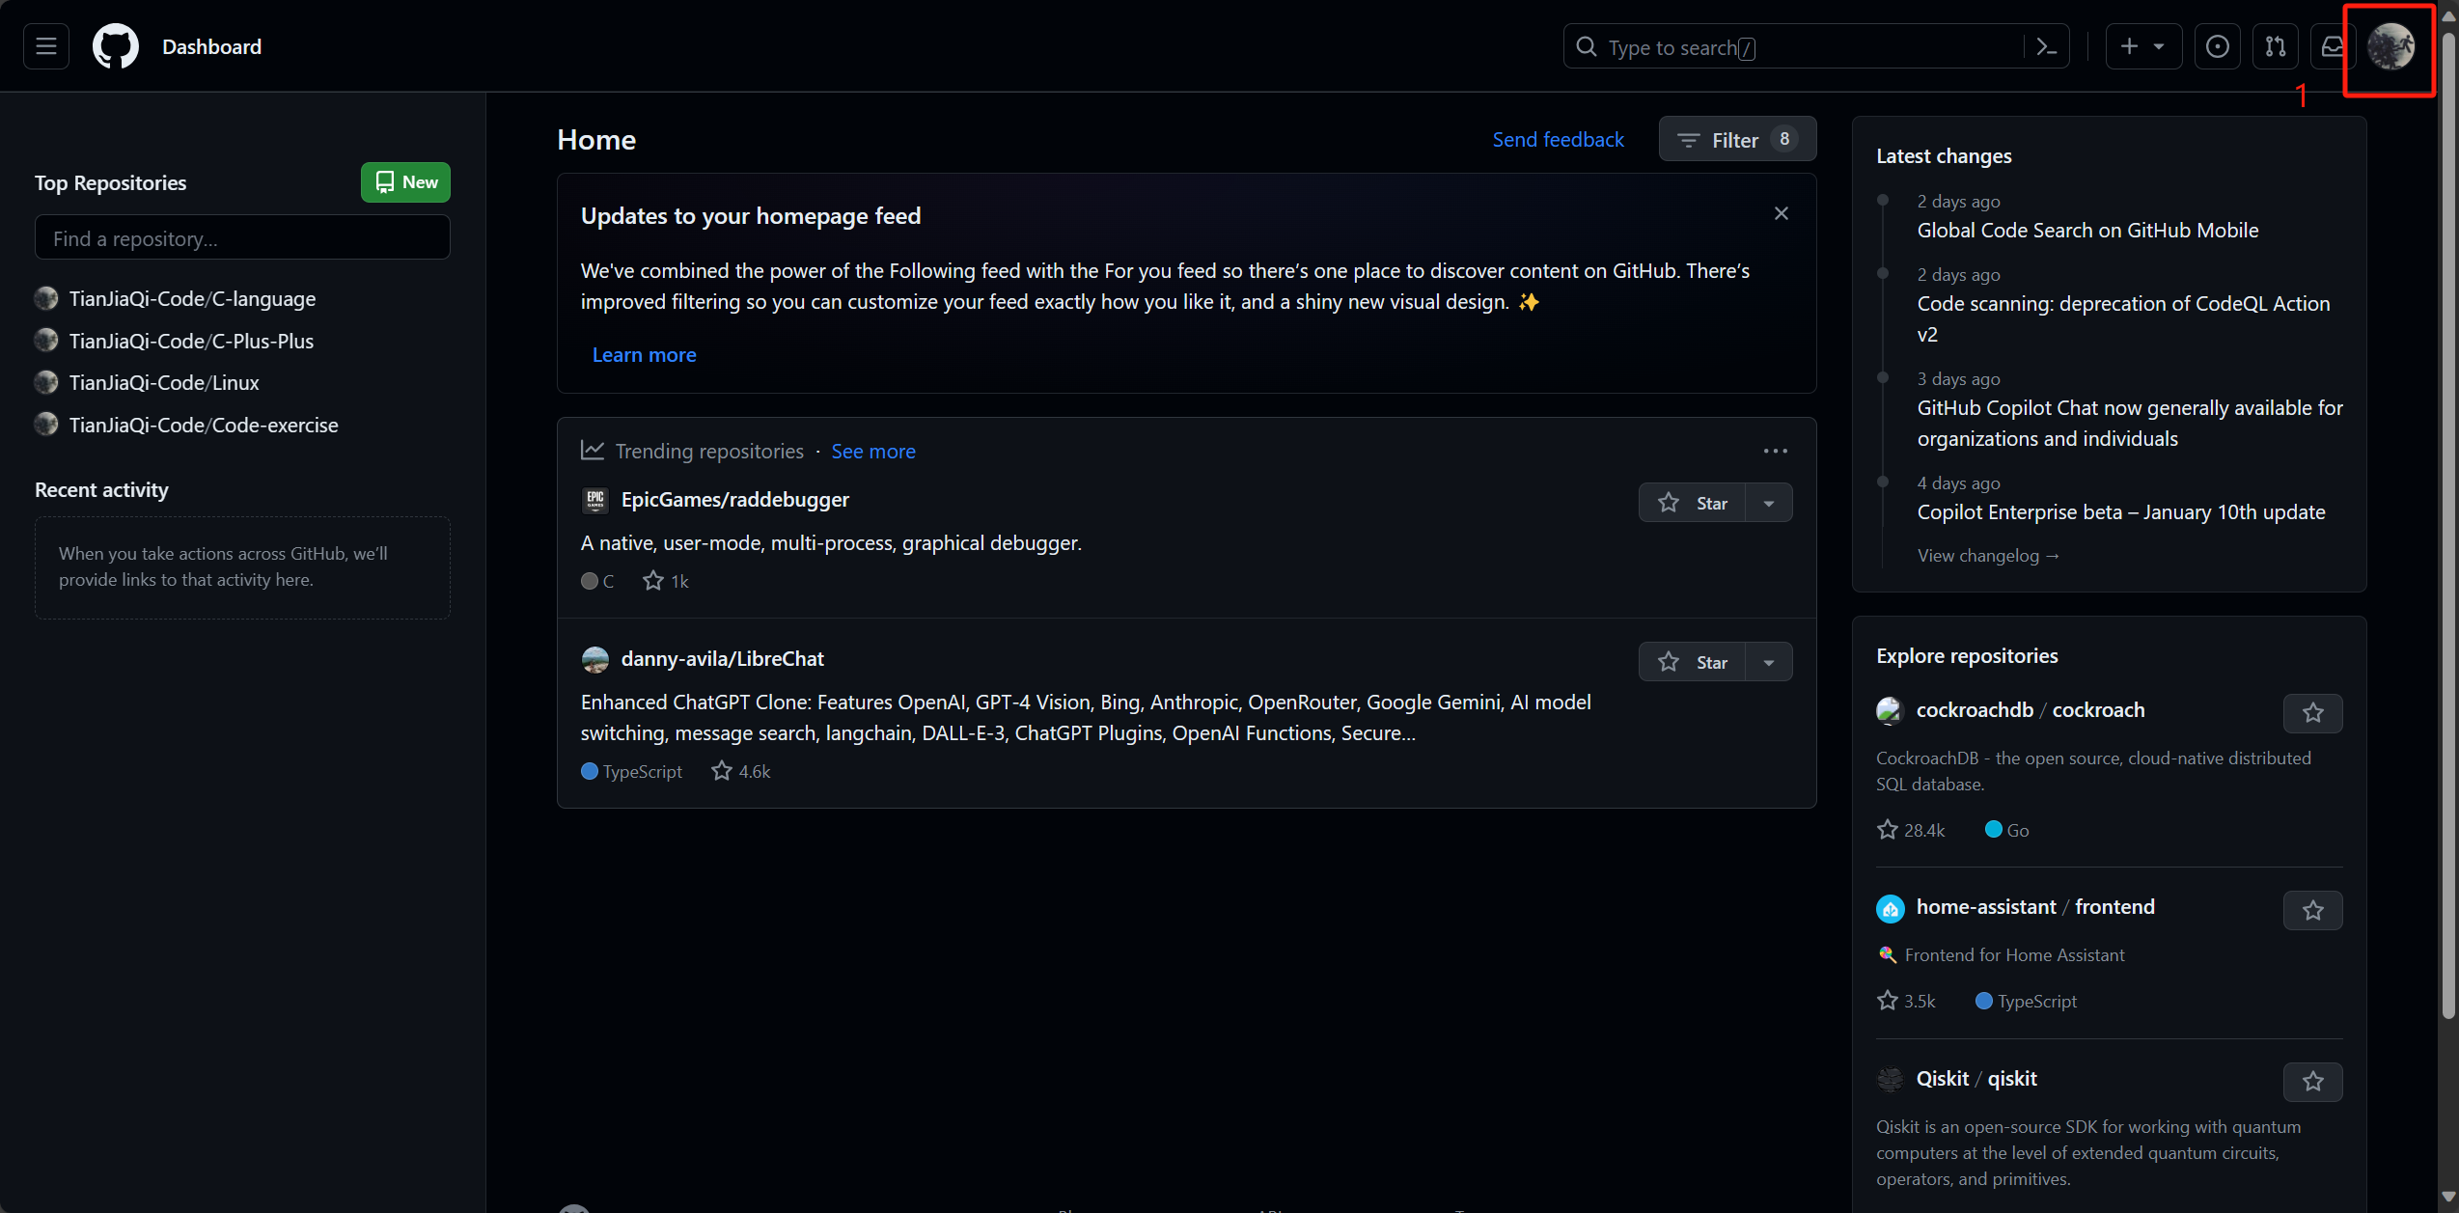The image size is (2459, 1213).
Task: Open Global Code Search on GitHub Mobile
Action: click(2087, 230)
